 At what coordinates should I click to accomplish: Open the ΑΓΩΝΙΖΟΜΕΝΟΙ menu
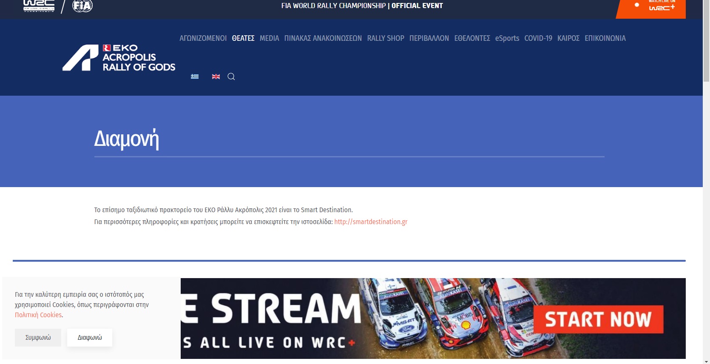tap(203, 38)
